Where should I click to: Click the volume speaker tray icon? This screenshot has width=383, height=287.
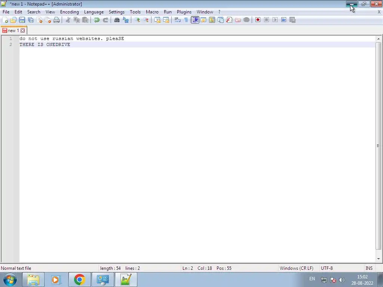[x=342, y=280]
